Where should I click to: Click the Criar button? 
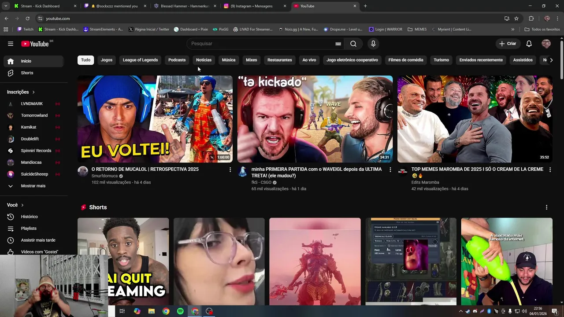click(507, 44)
